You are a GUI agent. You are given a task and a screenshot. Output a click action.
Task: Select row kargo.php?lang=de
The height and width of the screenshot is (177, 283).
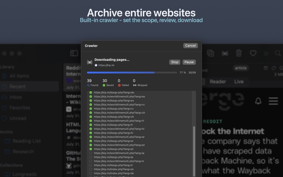click(139, 92)
